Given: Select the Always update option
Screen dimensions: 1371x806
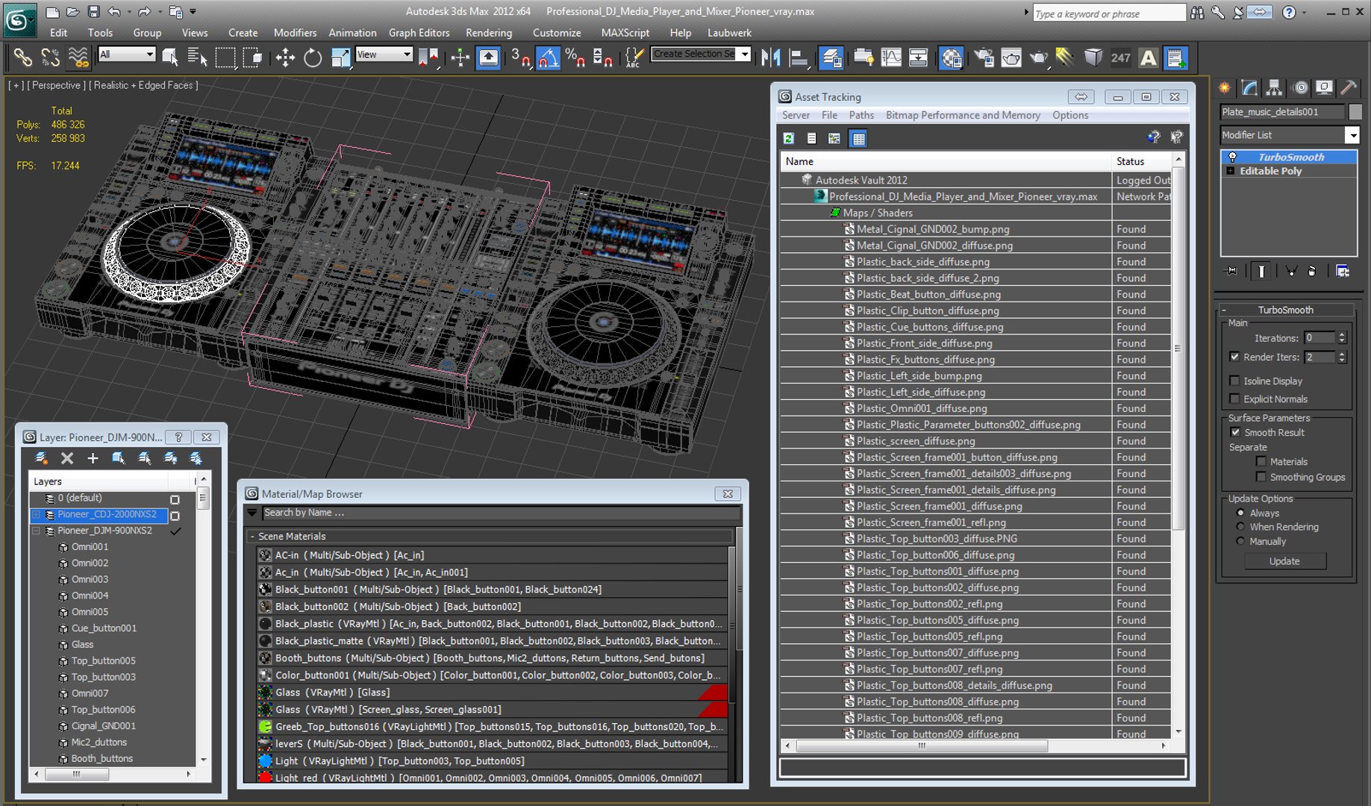Looking at the screenshot, I should coord(1240,513).
